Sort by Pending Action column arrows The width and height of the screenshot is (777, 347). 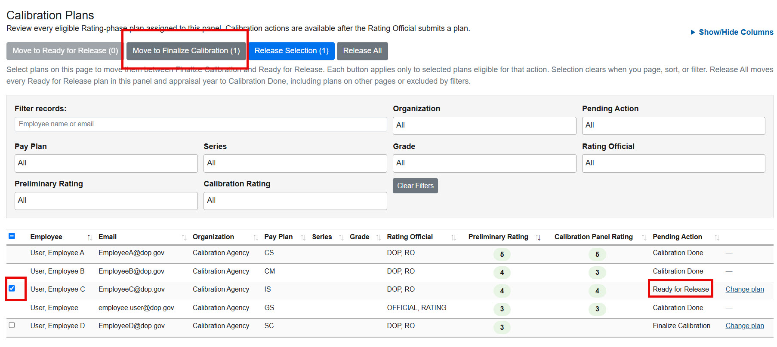pos(717,237)
